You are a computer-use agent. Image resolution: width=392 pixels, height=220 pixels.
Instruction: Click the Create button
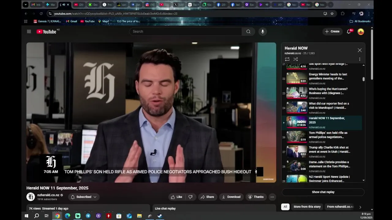coord(332,31)
